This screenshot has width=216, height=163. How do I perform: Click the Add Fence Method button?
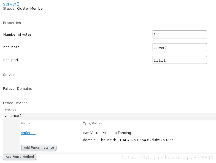pos(20,157)
